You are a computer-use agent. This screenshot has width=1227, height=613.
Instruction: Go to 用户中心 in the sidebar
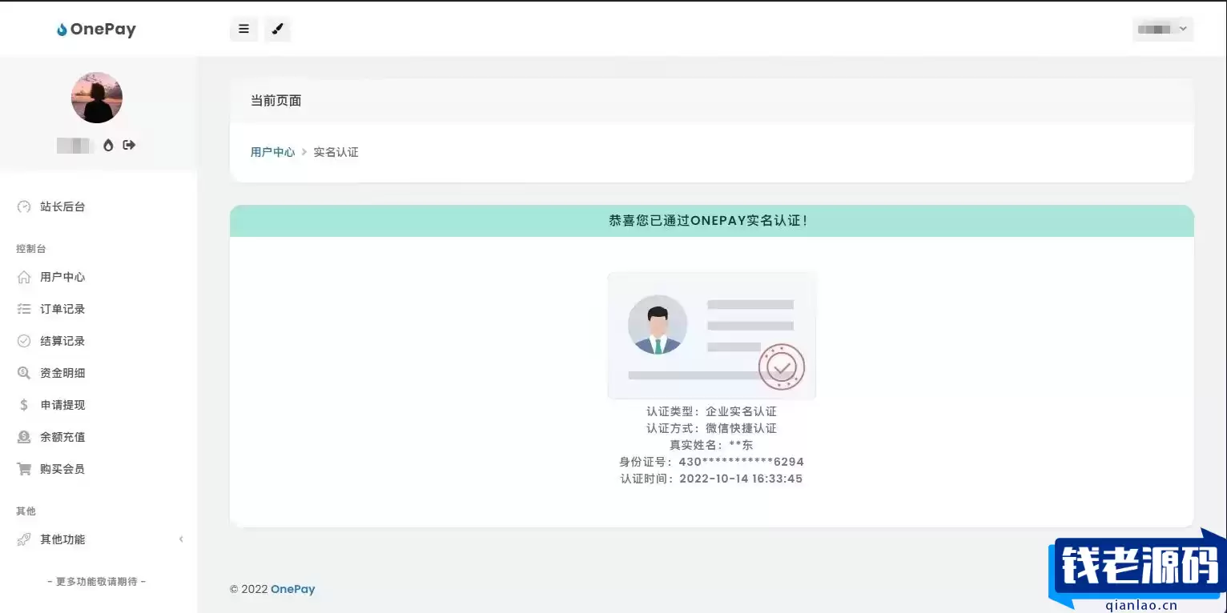(x=62, y=277)
